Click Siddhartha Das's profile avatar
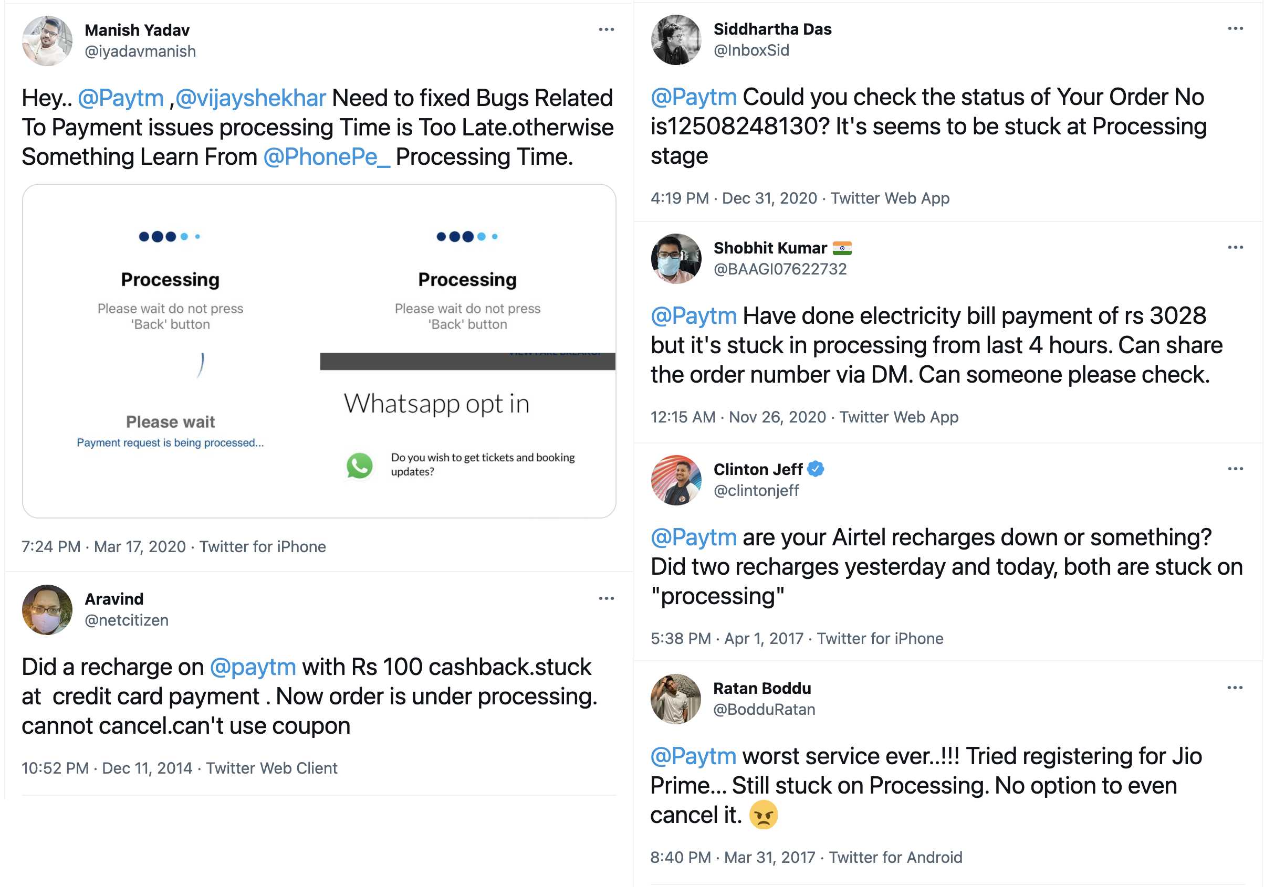Image resolution: width=1264 pixels, height=887 pixels. (676, 39)
